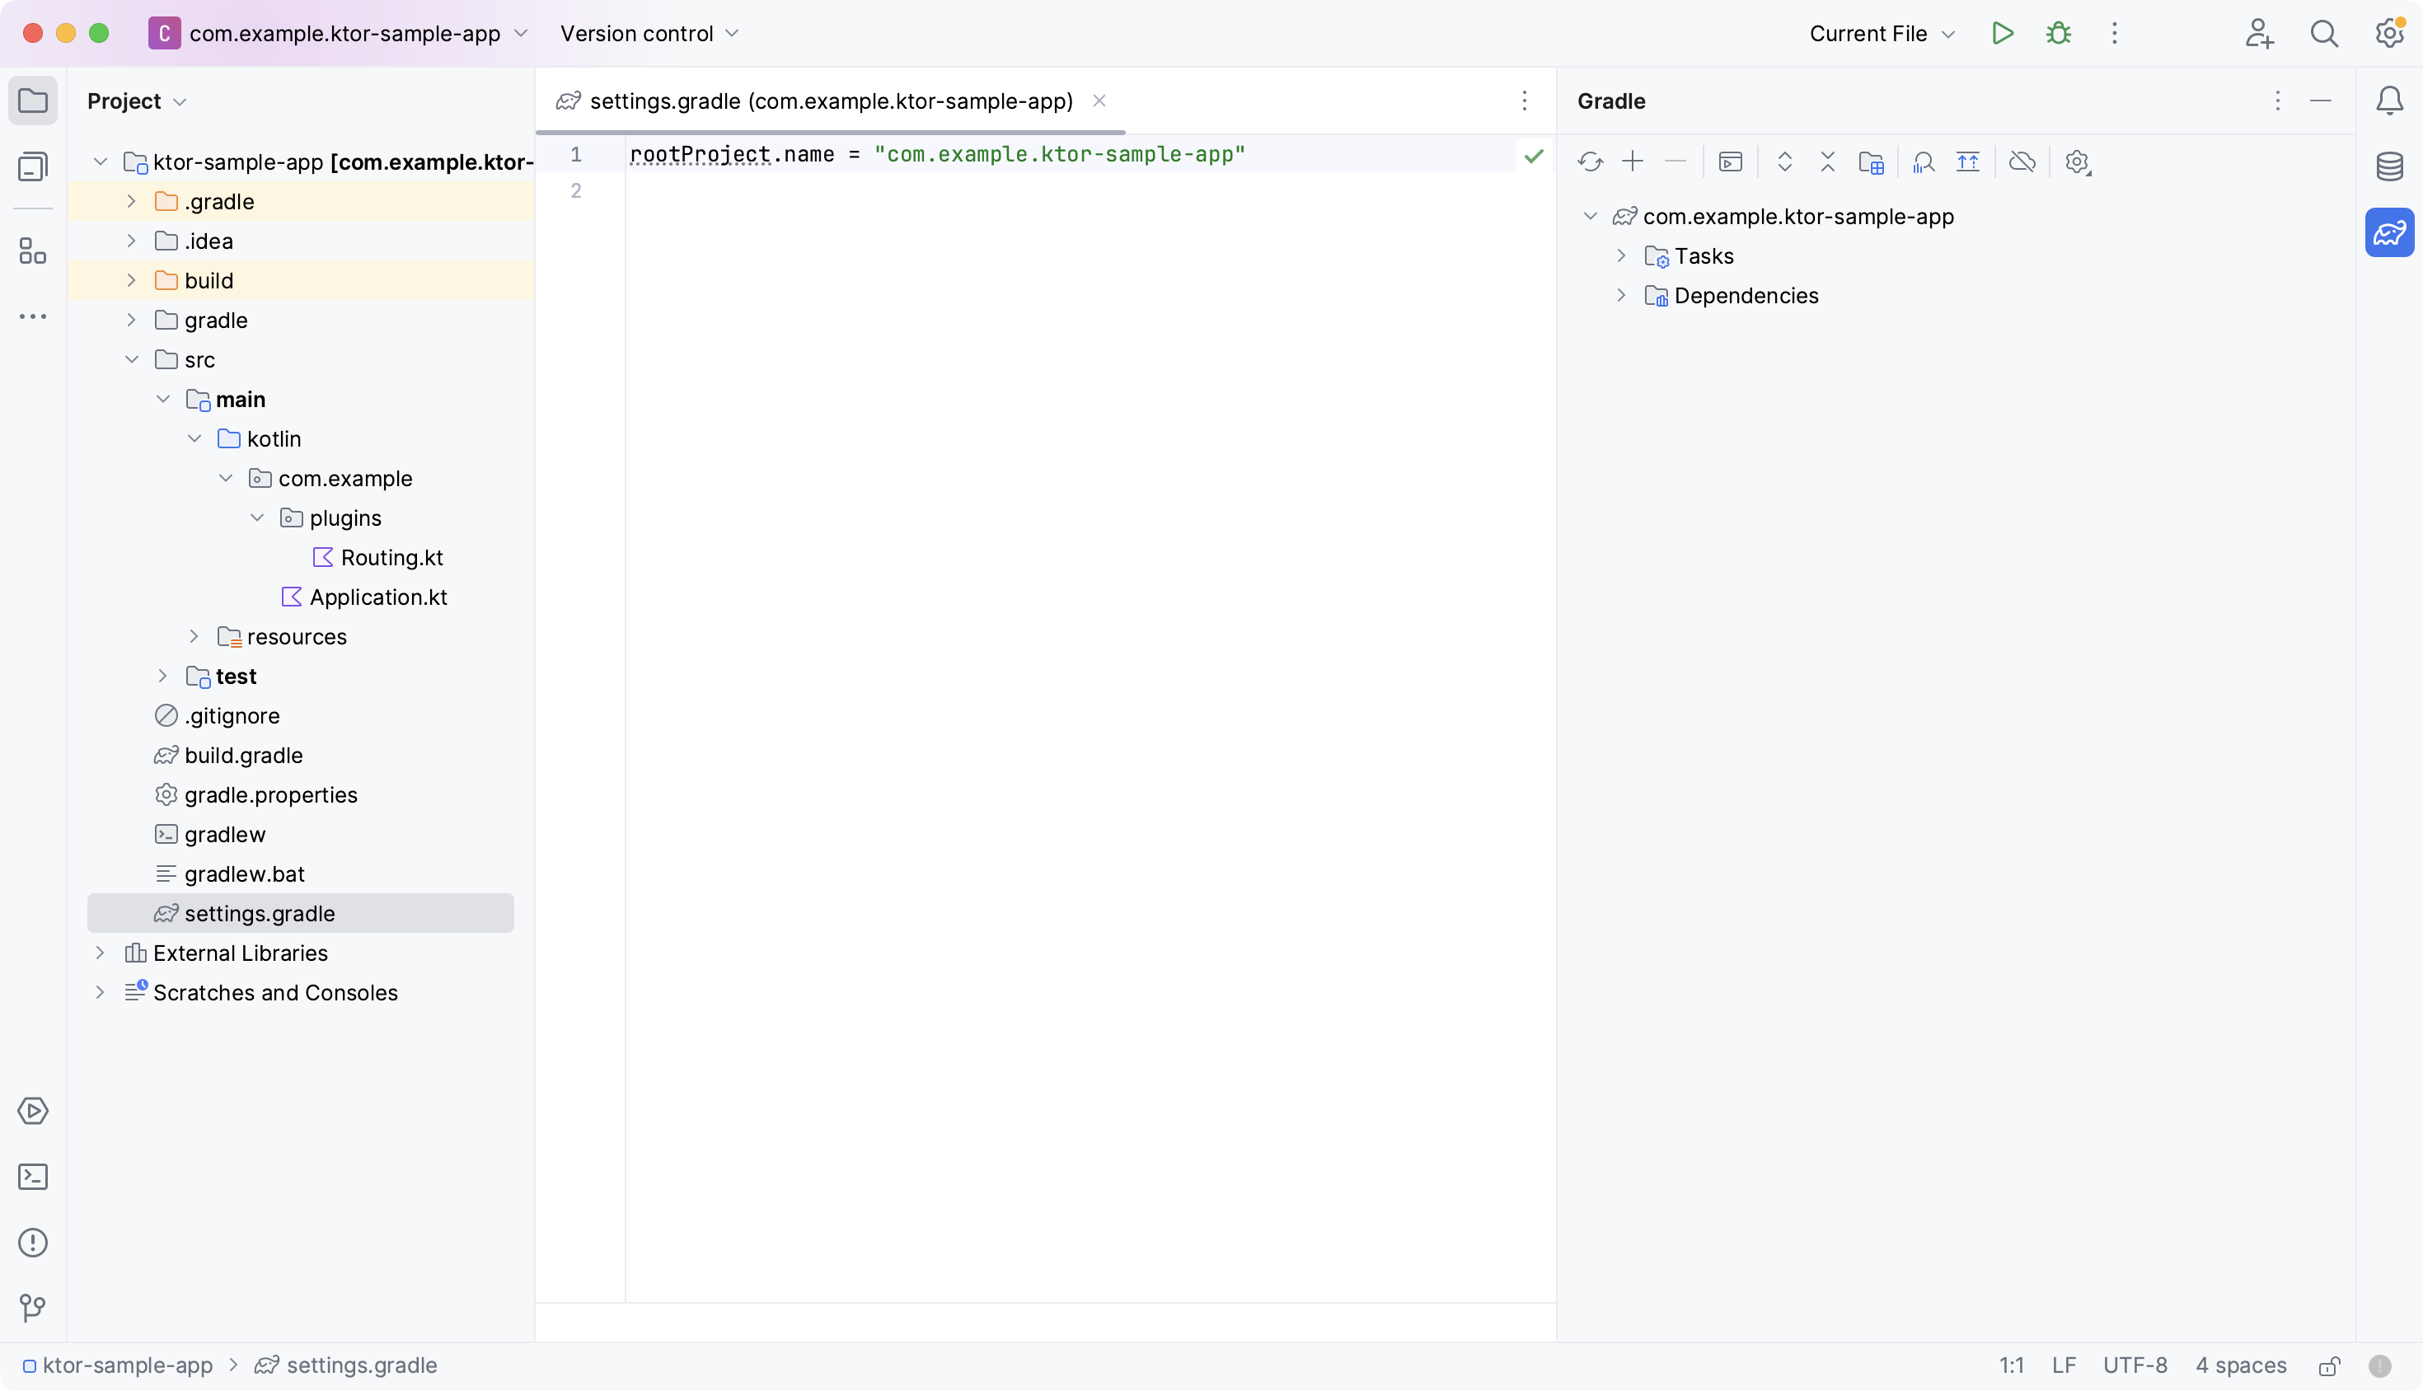Start debugging with the bug icon
The height and width of the screenshot is (1391, 2423).
click(2059, 32)
